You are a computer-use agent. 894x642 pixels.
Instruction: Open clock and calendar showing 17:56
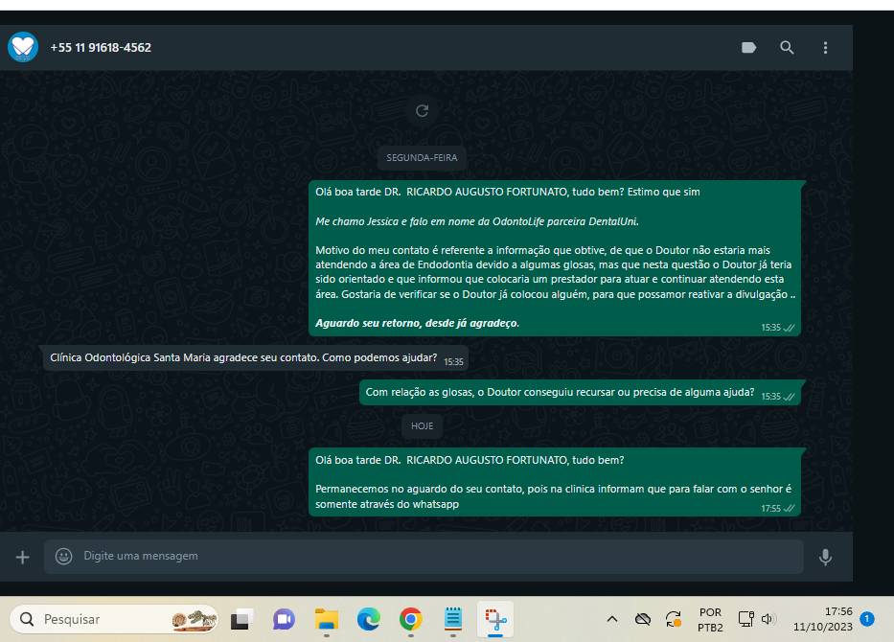click(x=823, y=619)
